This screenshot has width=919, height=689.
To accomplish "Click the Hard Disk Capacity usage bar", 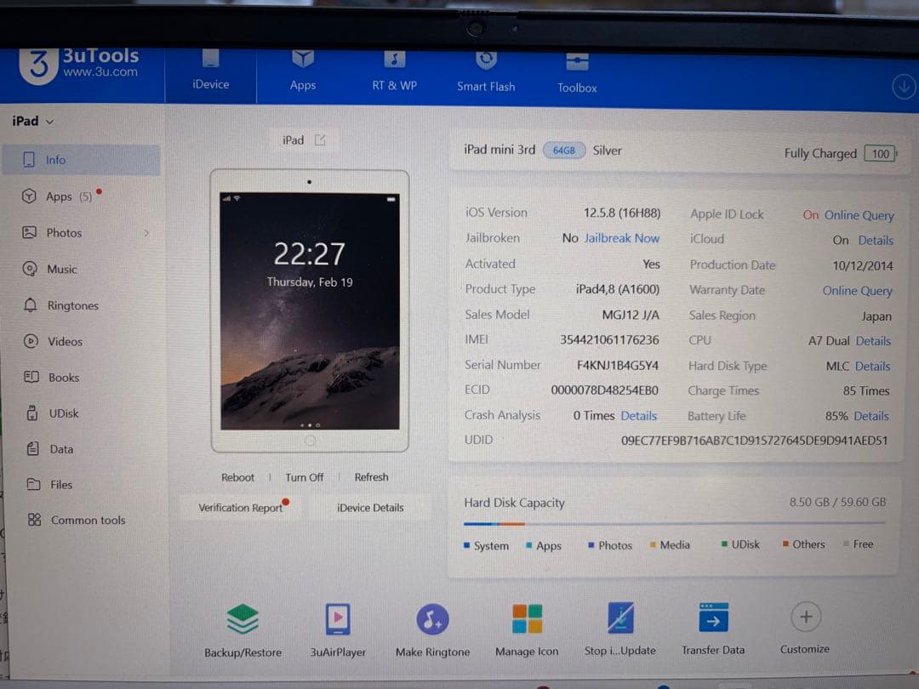I will tap(674, 523).
